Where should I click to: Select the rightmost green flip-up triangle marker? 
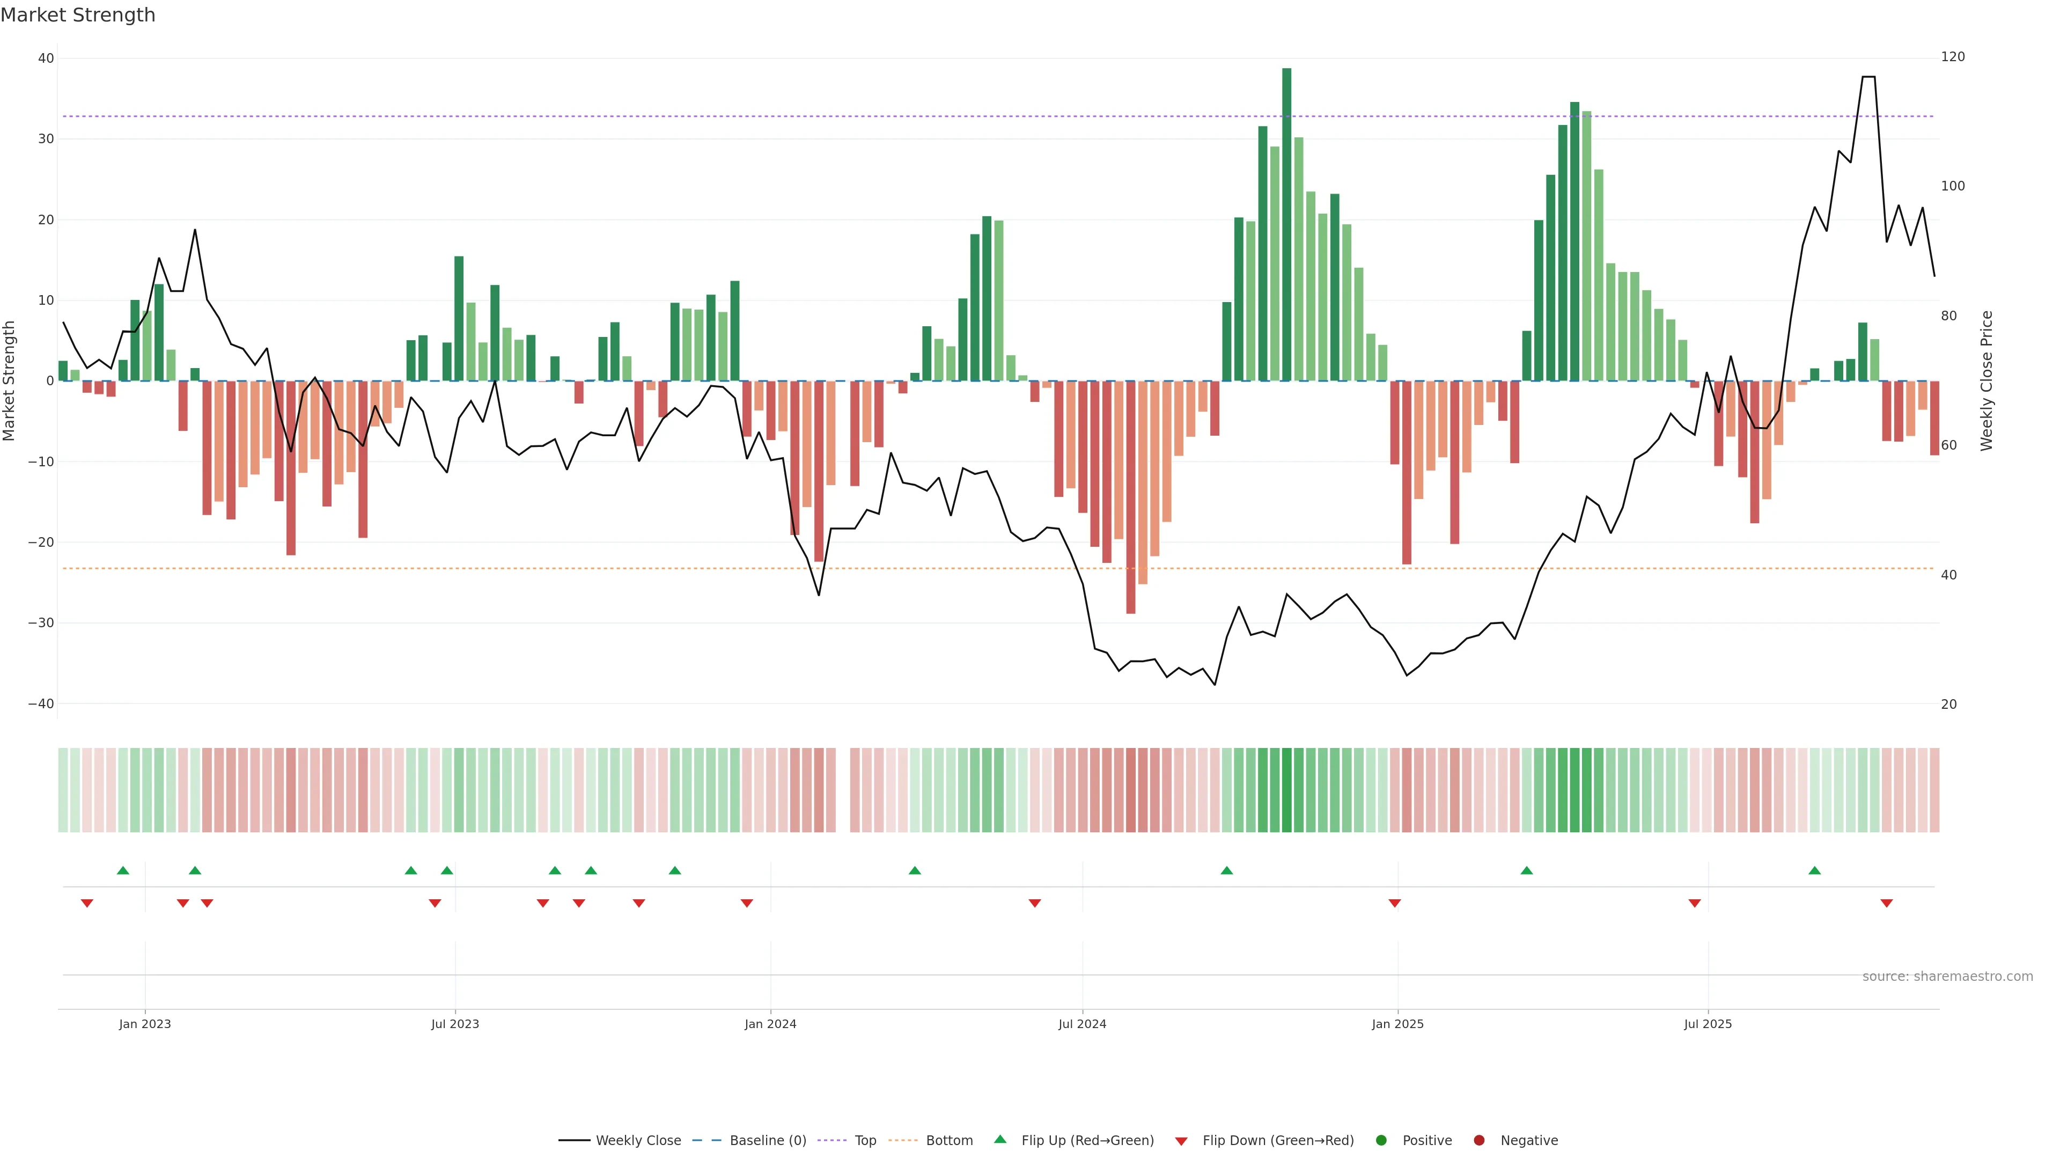point(1814,870)
